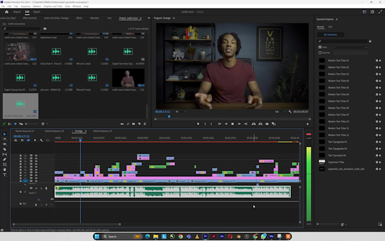385x241 pixels.
Task: Open timeline display settings wrench
Action: [41, 140]
